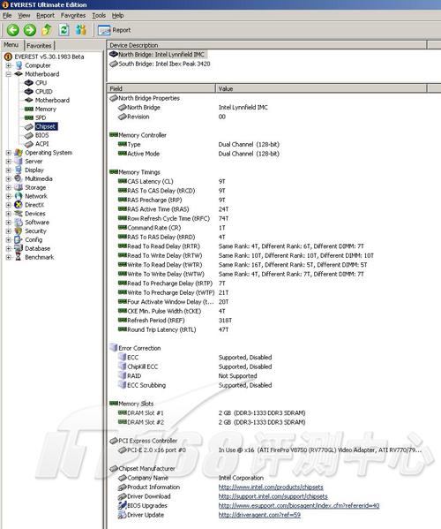Image resolution: width=441 pixels, height=529 pixels.
Task: Expand the DirectX tree node
Action: click(x=9, y=205)
